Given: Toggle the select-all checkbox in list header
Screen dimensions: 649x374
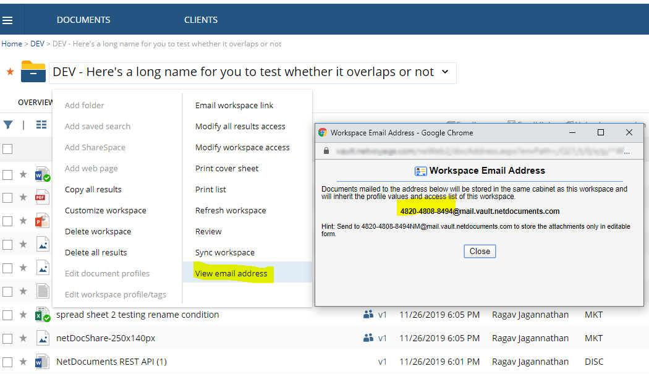Looking at the screenshot, I should click(x=7, y=149).
